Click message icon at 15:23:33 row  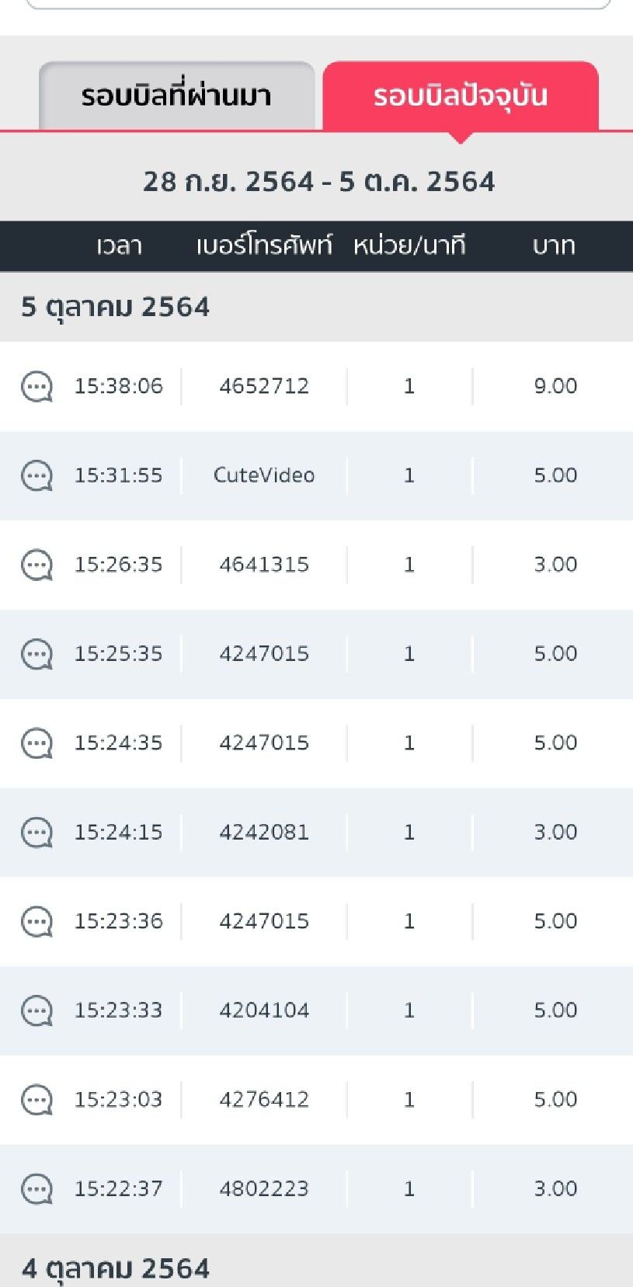point(37,1011)
